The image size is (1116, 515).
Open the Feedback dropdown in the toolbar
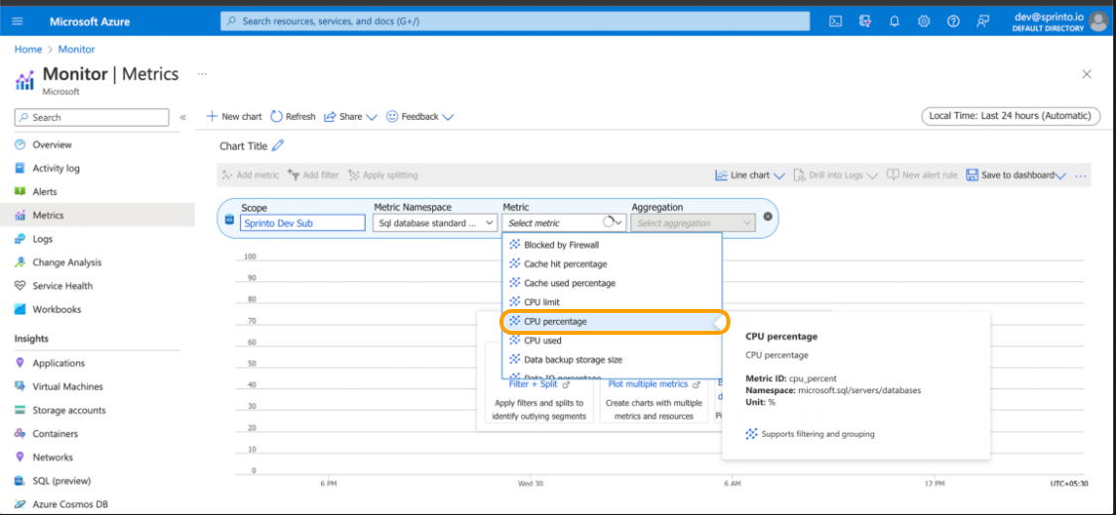pyautogui.click(x=419, y=117)
